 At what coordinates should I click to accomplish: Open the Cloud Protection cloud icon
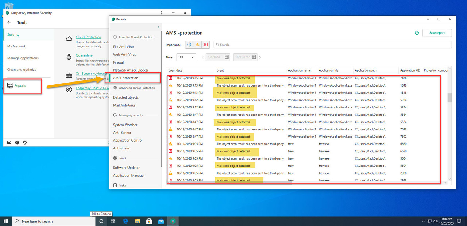[x=69, y=38]
